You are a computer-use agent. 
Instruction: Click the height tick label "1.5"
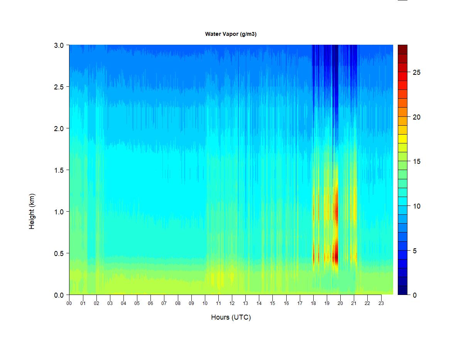[58, 170]
